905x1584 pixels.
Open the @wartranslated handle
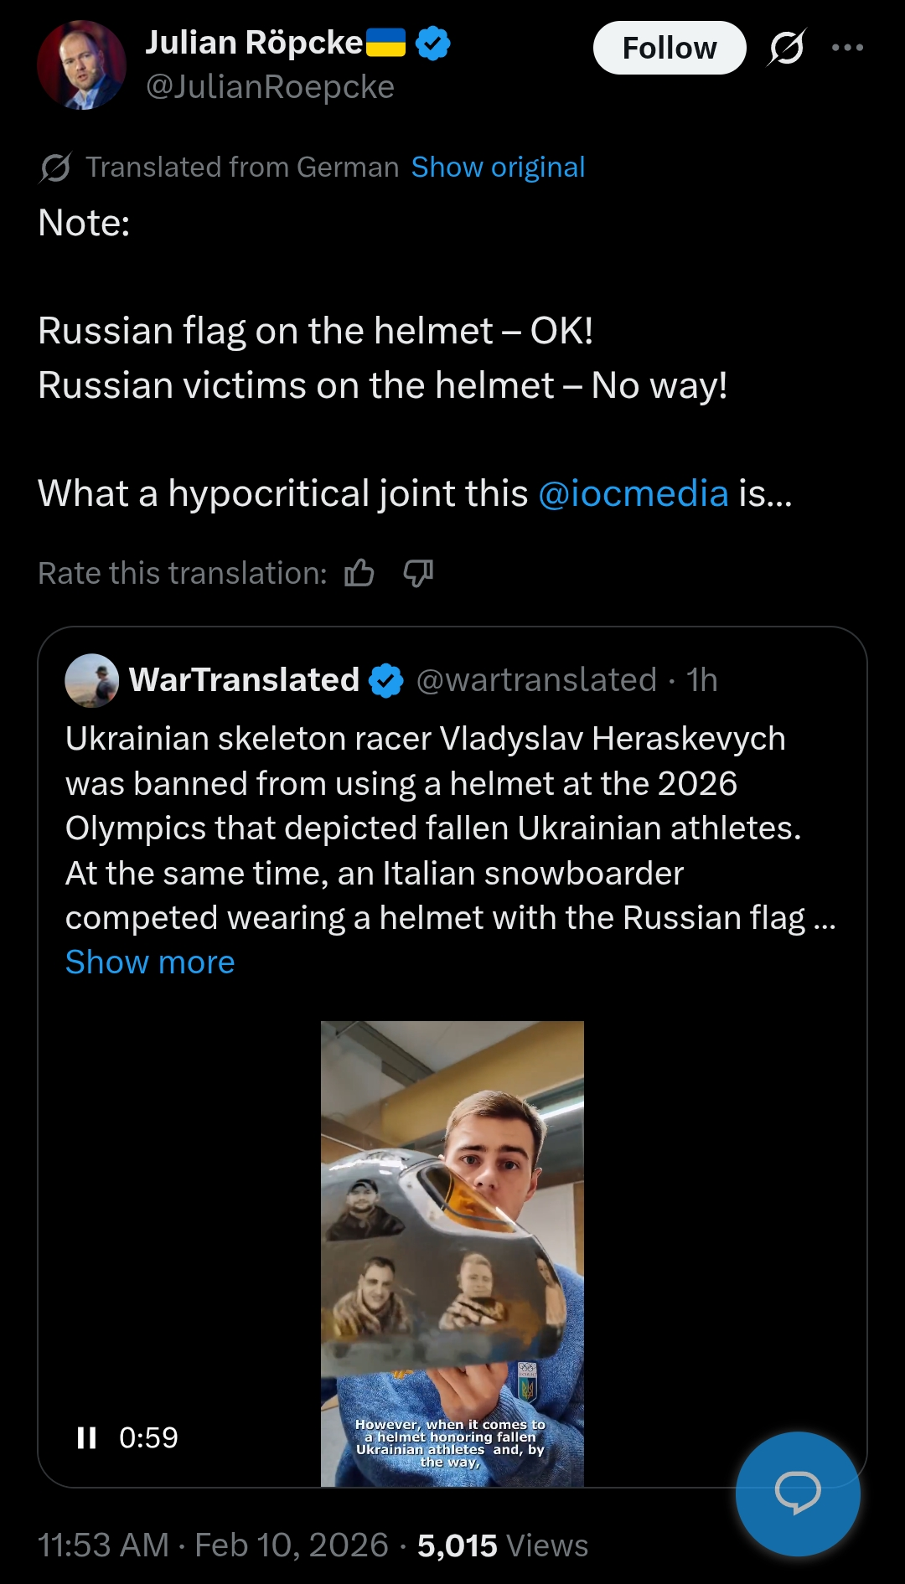tap(536, 680)
